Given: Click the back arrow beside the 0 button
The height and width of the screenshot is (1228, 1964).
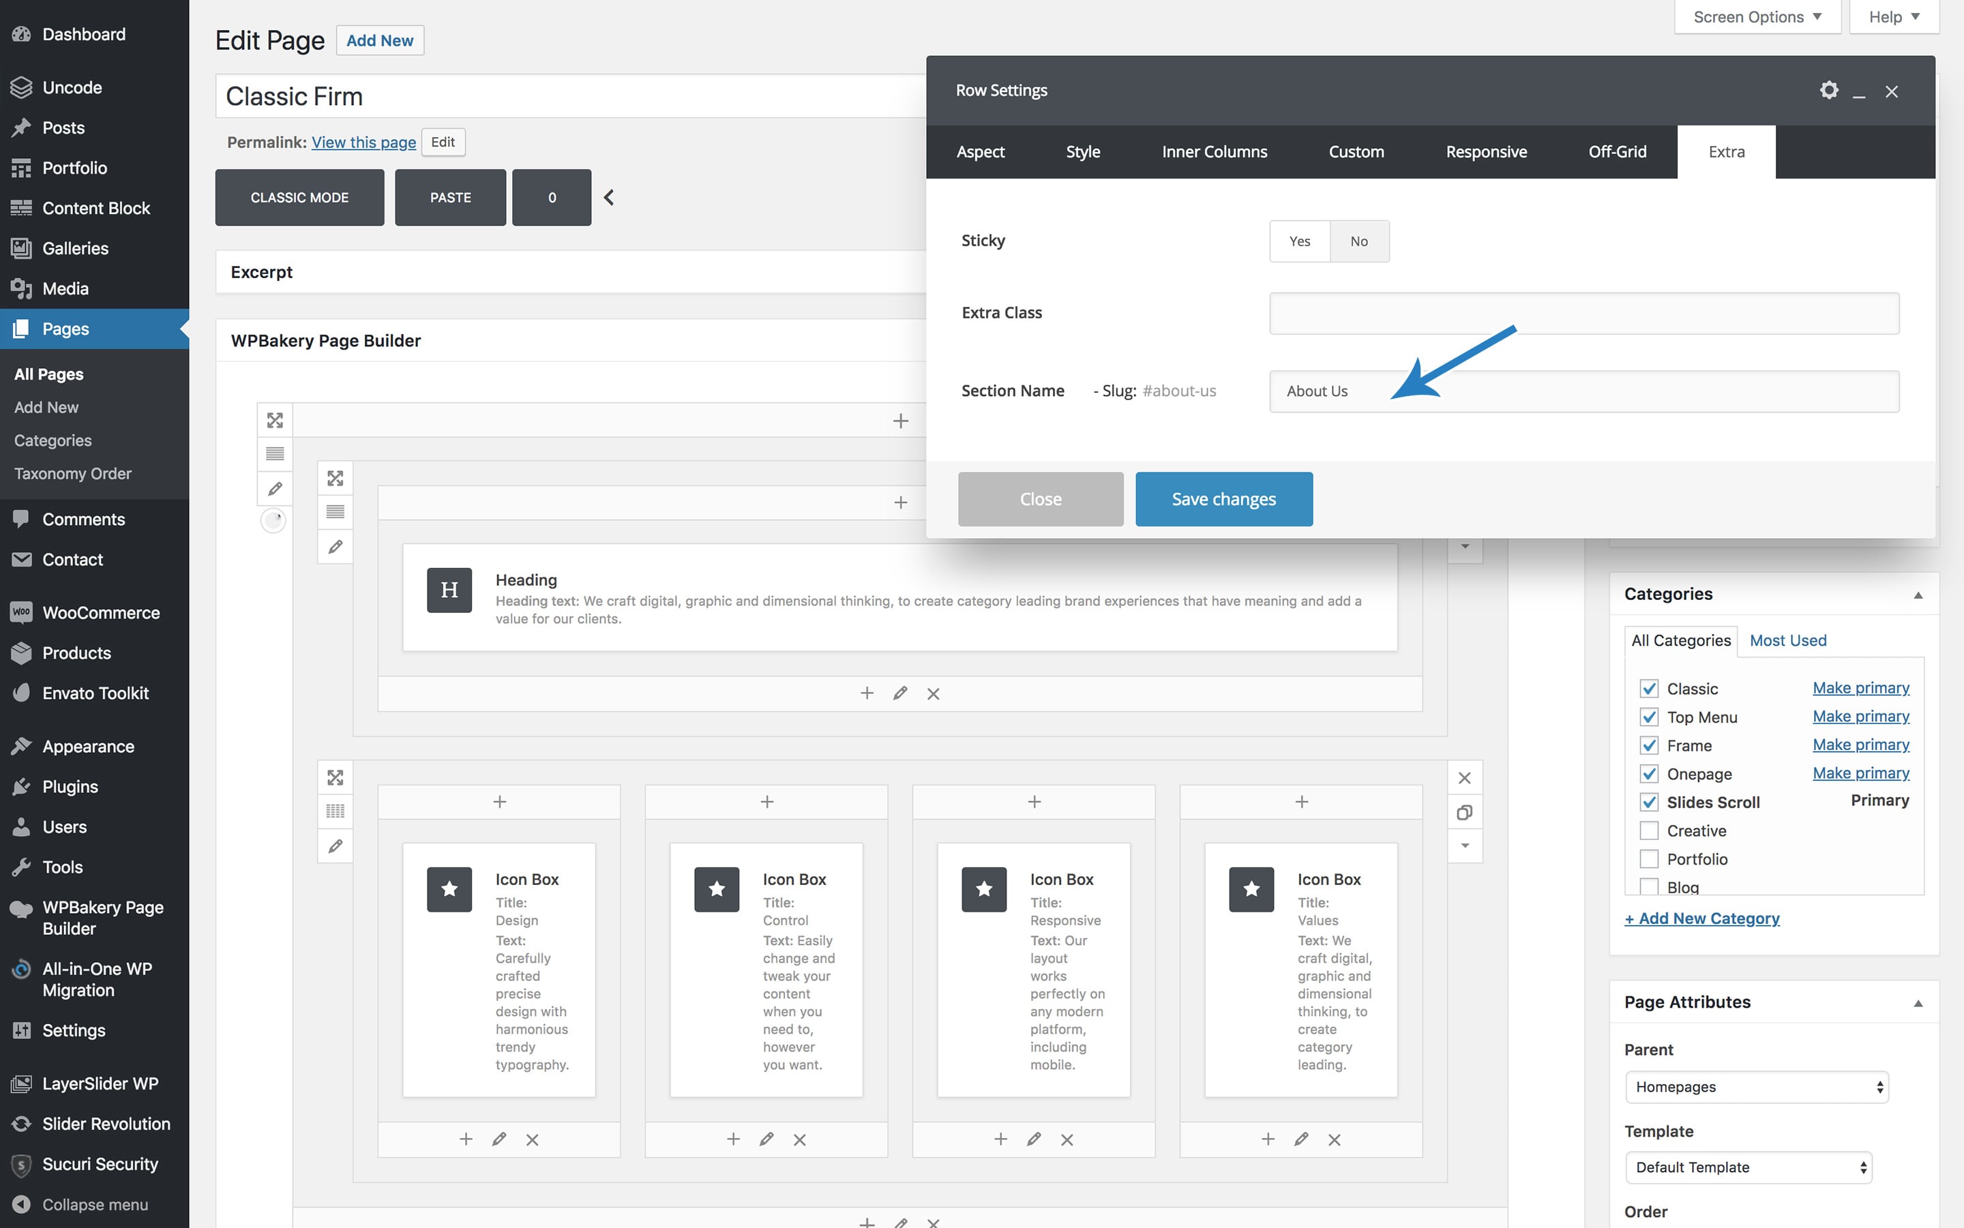Looking at the screenshot, I should (x=609, y=197).
